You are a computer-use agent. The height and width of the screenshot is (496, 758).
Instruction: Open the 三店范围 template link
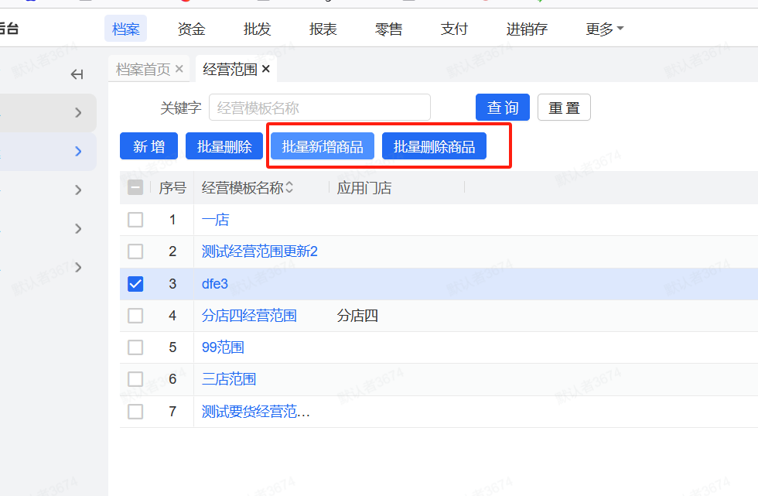229,379
